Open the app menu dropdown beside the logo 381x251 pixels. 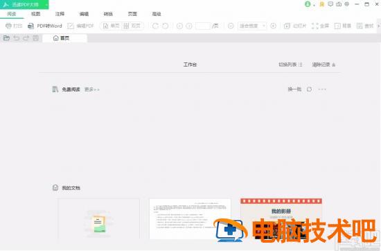[x=46, y=5]
